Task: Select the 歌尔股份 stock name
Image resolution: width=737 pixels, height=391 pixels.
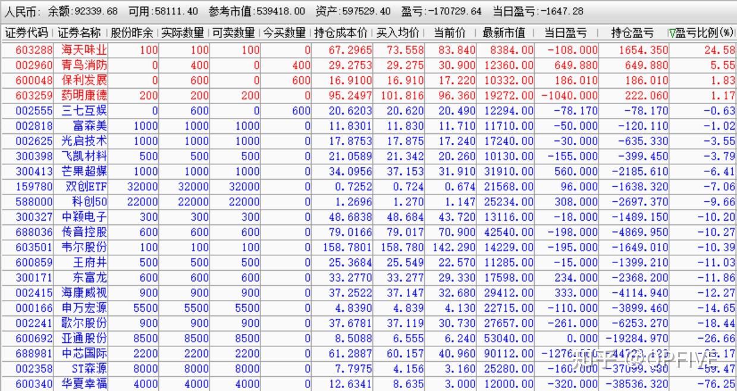Action: [84, 323]
